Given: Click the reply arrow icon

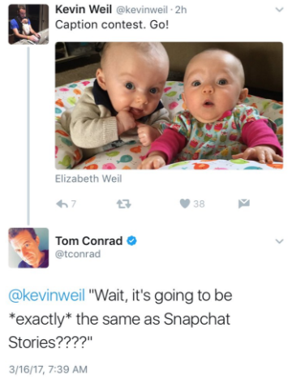Looking at the screenshot, I should (x=62, y=204).
